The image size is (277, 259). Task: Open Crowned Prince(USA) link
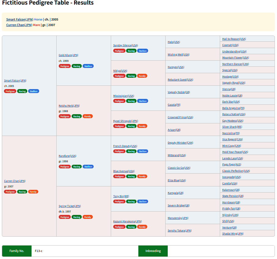pos(180,117)
